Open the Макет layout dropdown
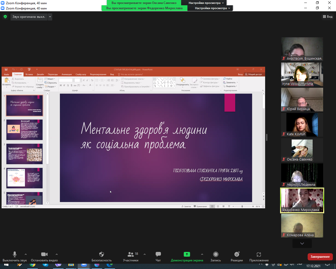Screen dimensions: 336x269 pyautogui.click(x=50, y=79)
